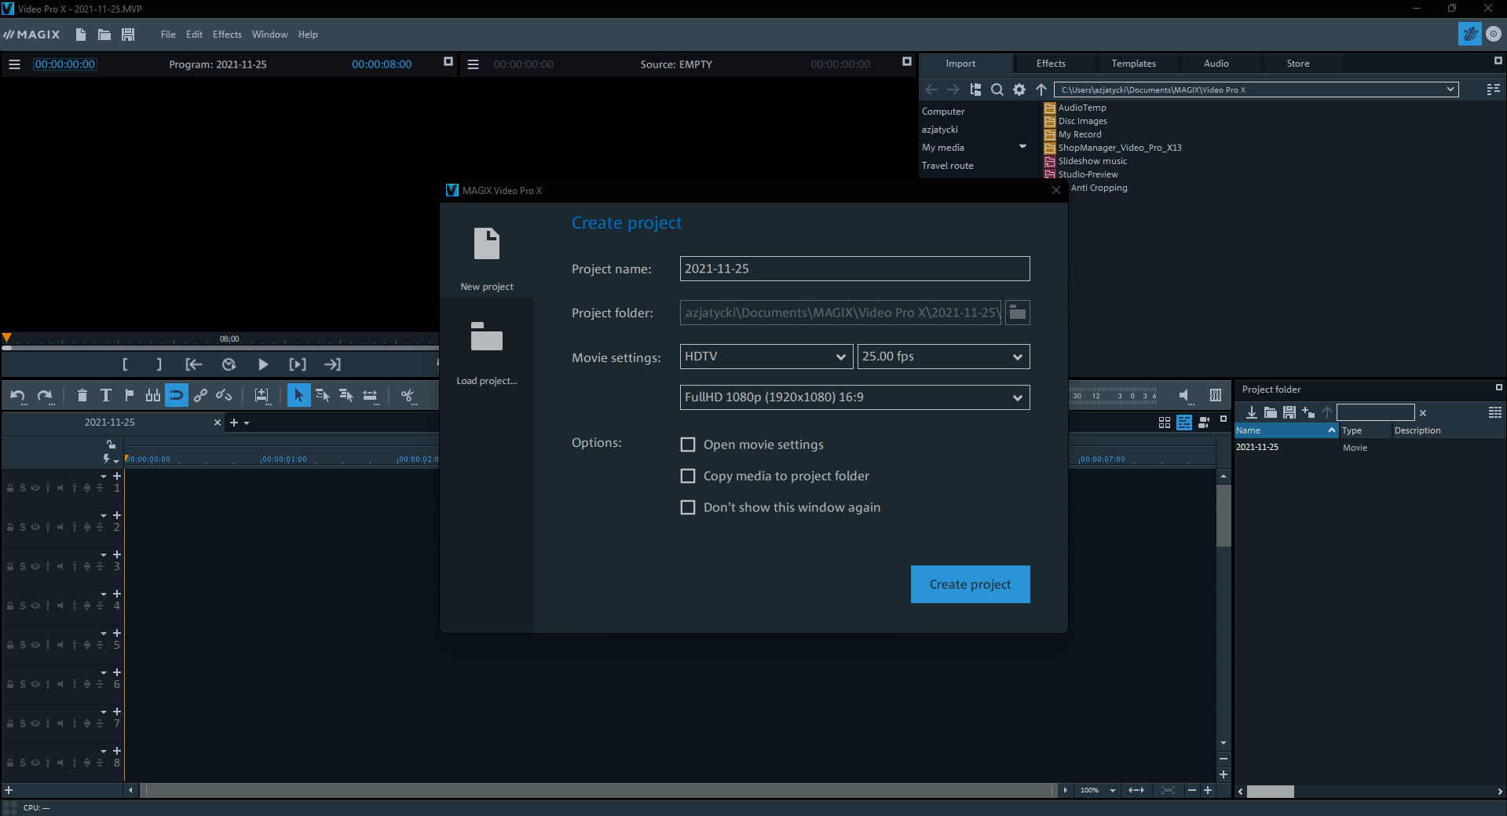Click the Project folder horizontal scrollbar thumb
This screenshot has height=816, width=1507.
coord(1270,792)
